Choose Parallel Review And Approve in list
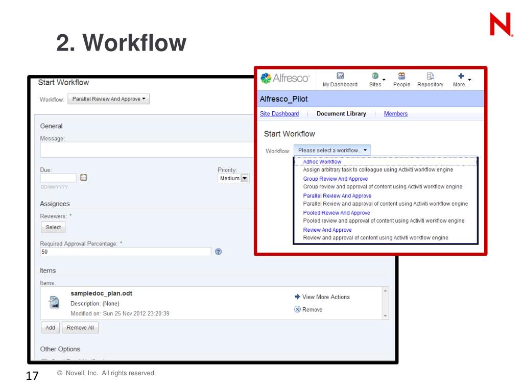The width and height of the screenshot is (523, 392). (x=337, y=195)
